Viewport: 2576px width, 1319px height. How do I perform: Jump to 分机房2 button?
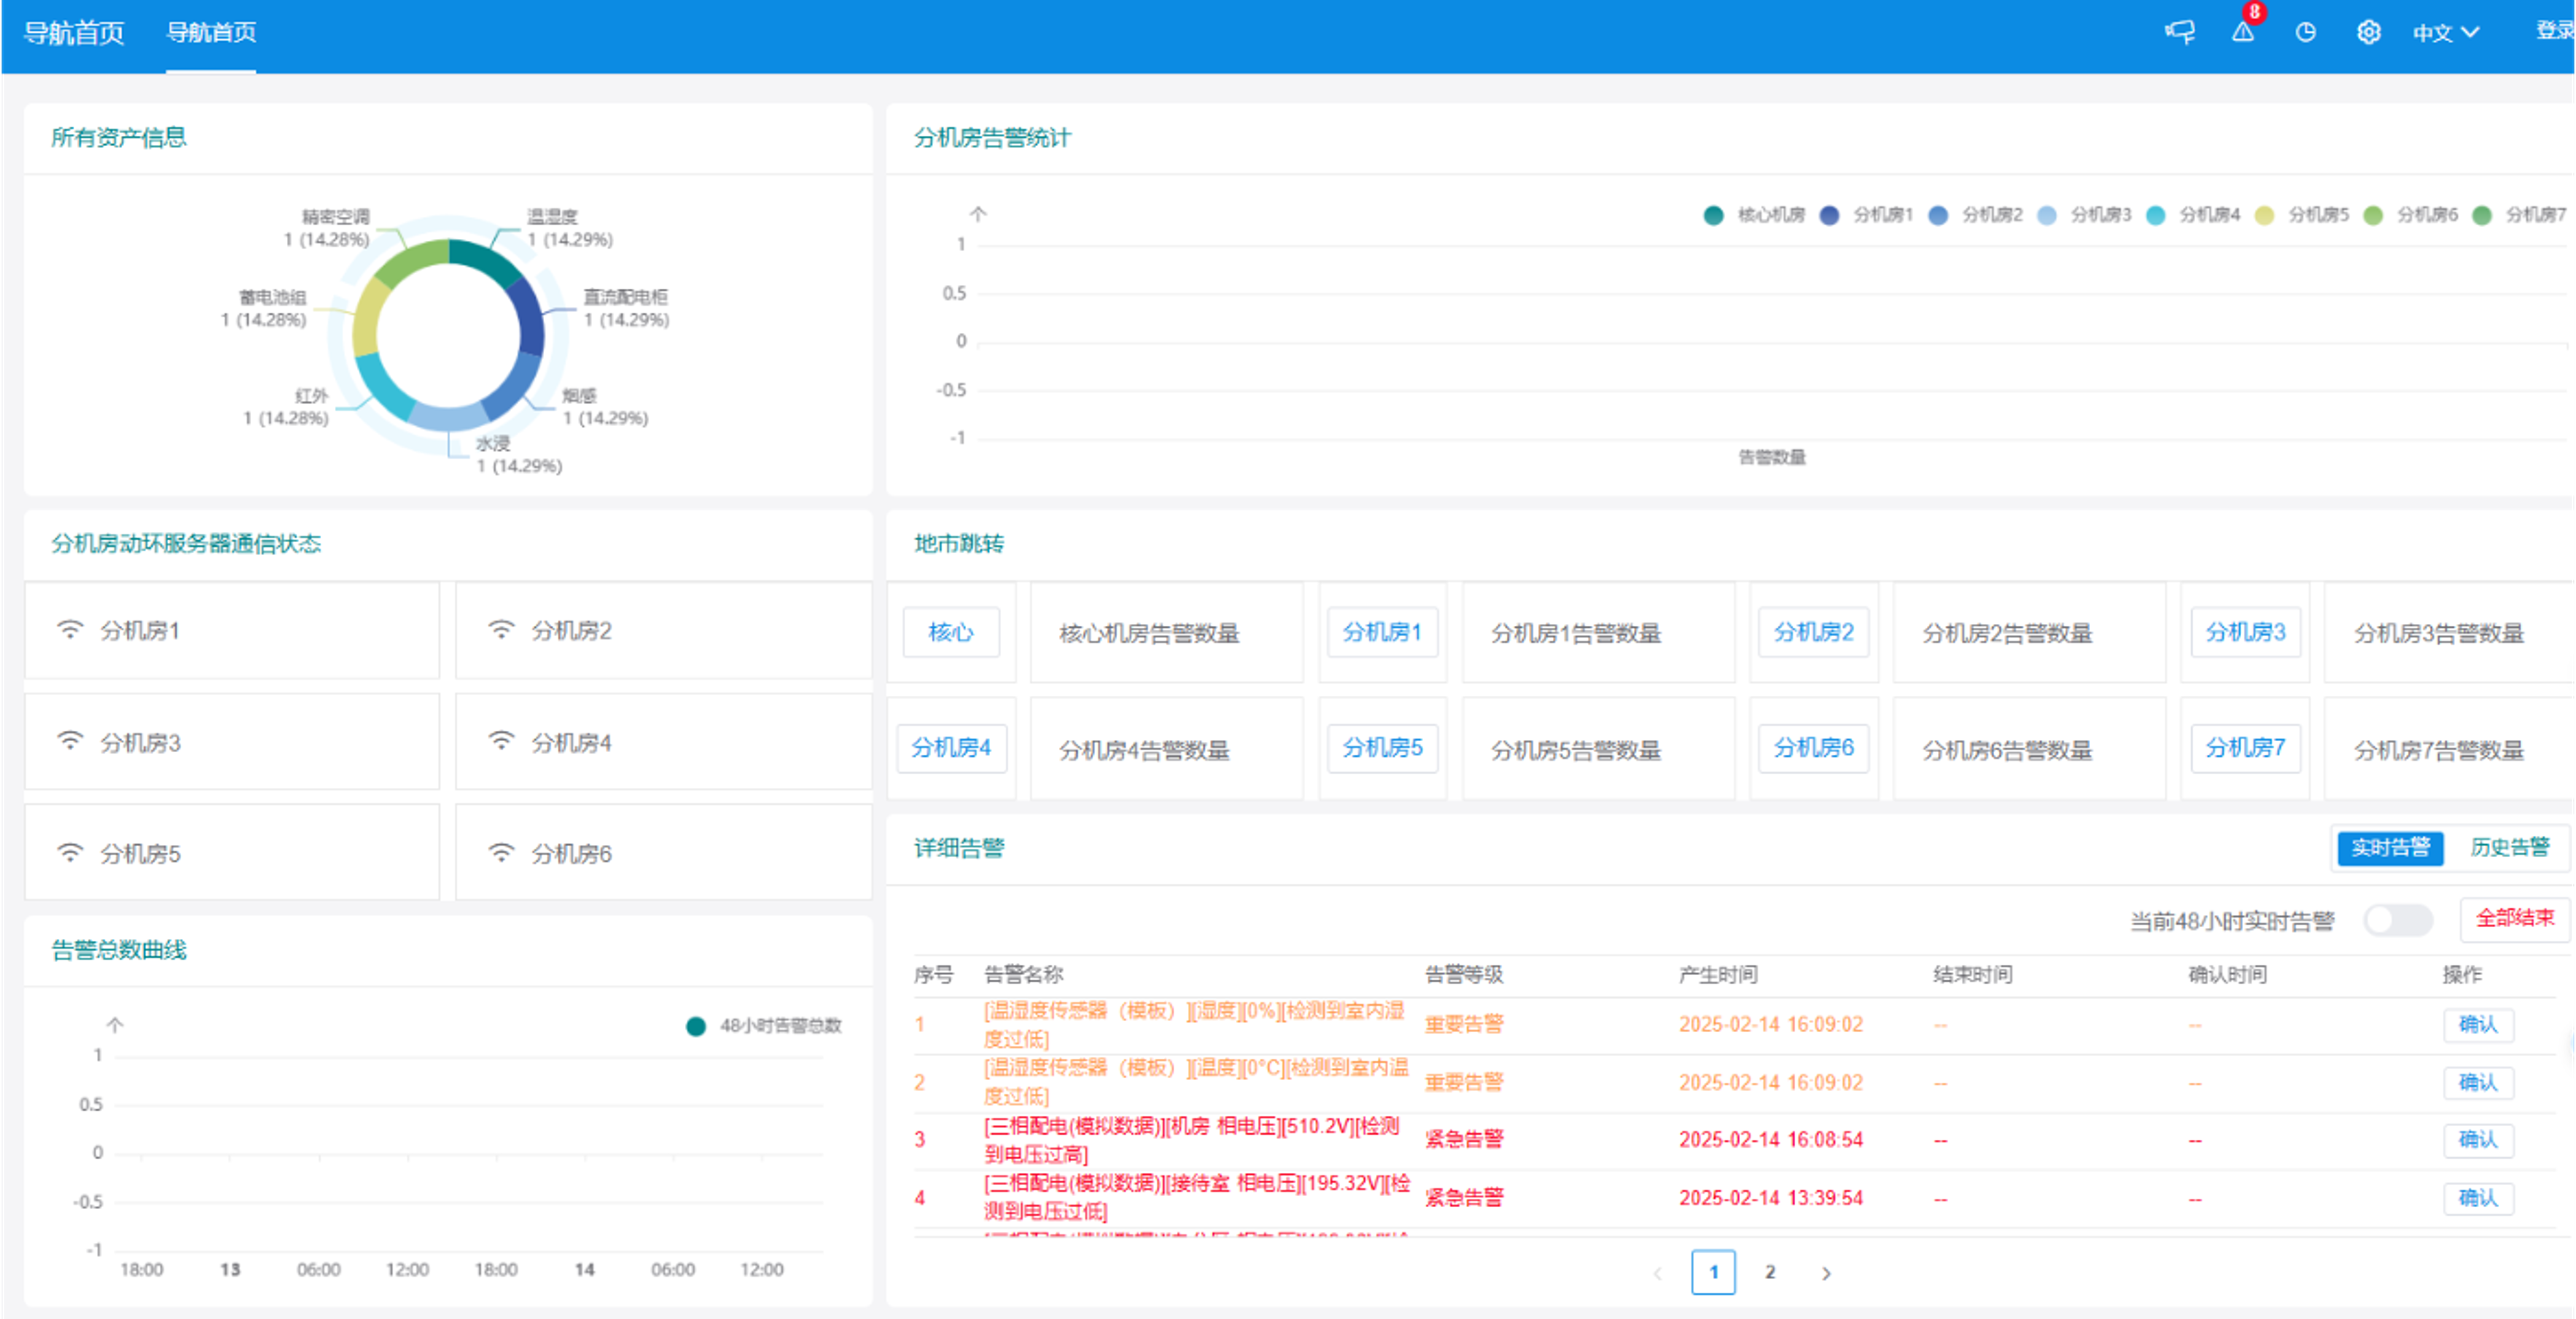click(x=1813, y=632)
